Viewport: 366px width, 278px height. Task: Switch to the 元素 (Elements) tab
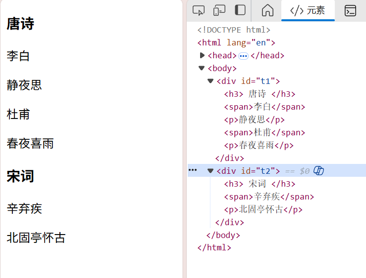pos(308,10)
